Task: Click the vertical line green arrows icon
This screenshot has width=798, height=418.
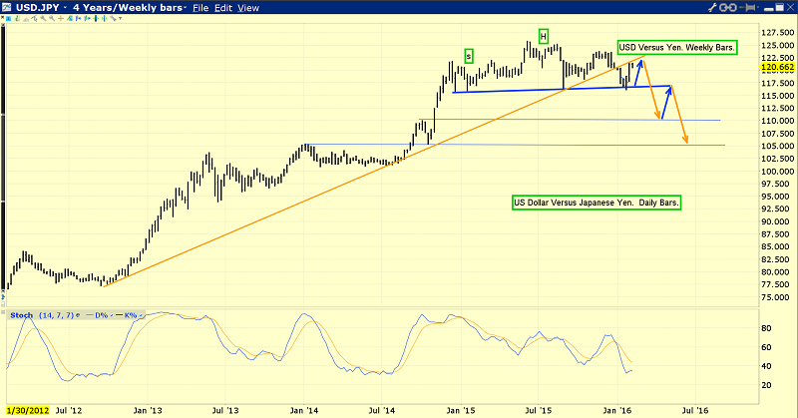Action: click(105, 18)
